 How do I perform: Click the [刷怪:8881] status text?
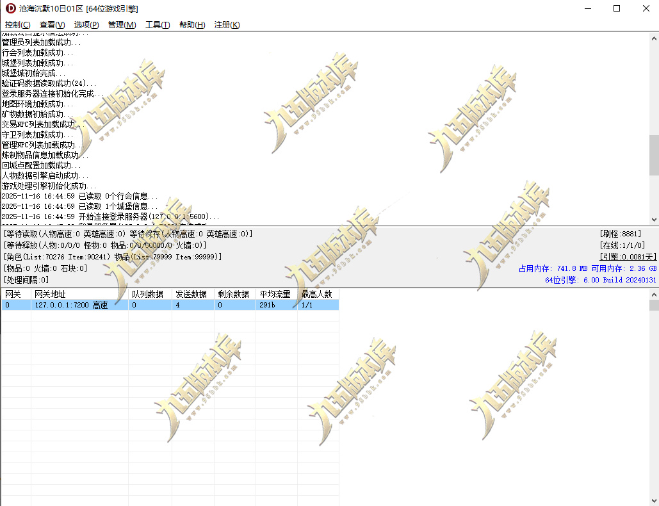click(x=621, y=234)
